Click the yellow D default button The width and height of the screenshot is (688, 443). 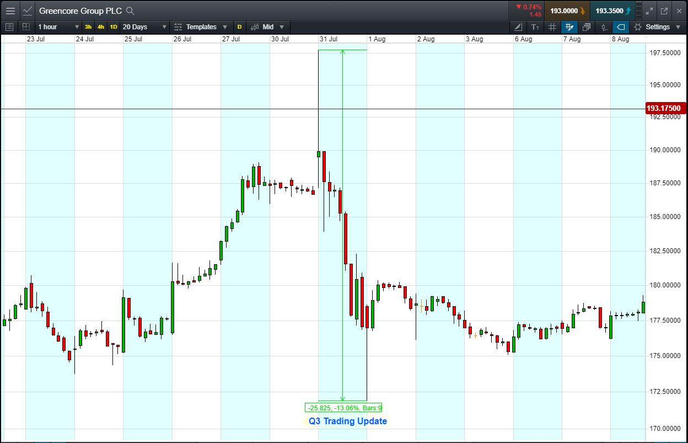tap(239, 26)
